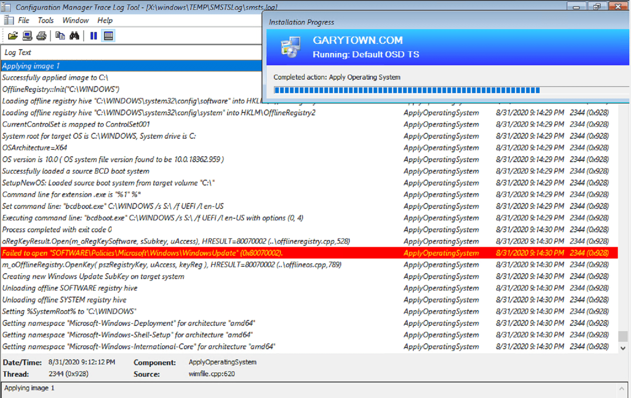This screenshot has width=631, height=398.
Task: Open the File menu
Action: point(23,20)
